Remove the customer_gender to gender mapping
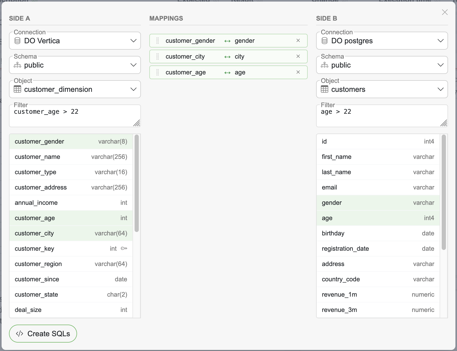Screen dimensions: 457x351 point(298,41)
